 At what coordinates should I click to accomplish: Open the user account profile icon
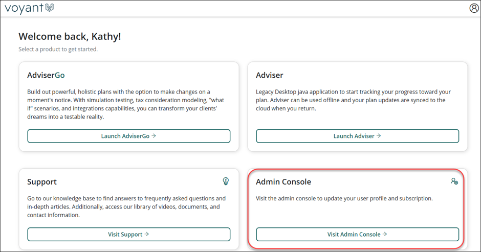[474, 8]
